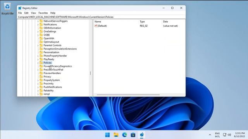This screenshot has height=139, width=248.
Task: Click the Privacy folder icon
Action: [x=41, y=76]
